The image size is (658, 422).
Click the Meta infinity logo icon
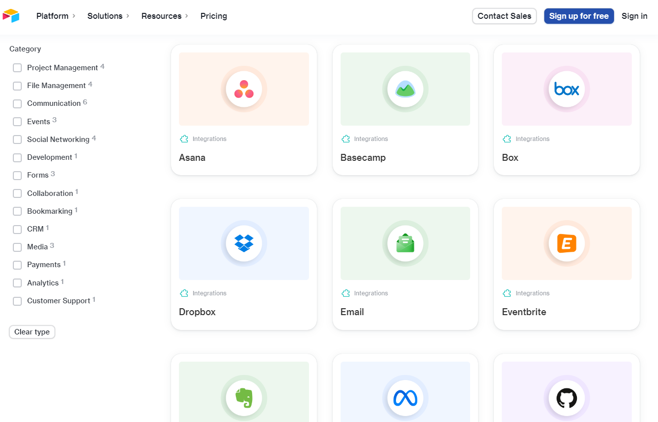[x=405, y=398]
